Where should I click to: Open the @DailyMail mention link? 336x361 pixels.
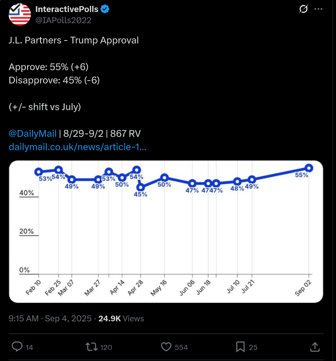32,134
